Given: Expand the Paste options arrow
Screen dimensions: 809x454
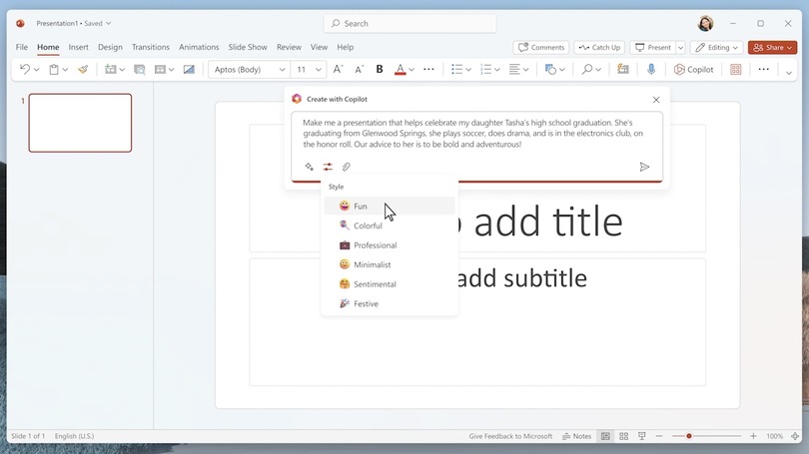Looking at the screenshot, I should point(65,70).
